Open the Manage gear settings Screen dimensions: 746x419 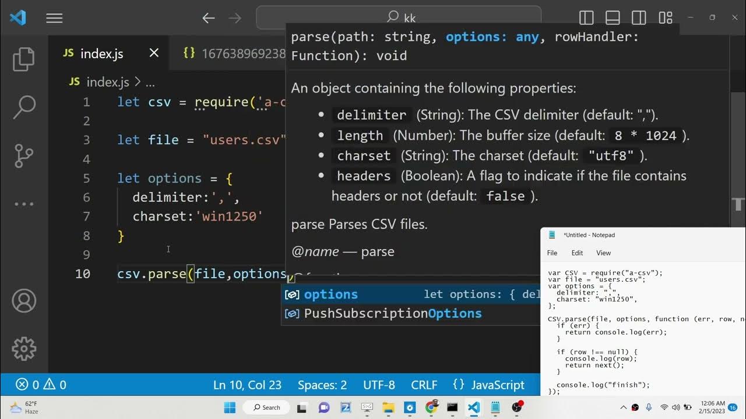tap(24, 349)
